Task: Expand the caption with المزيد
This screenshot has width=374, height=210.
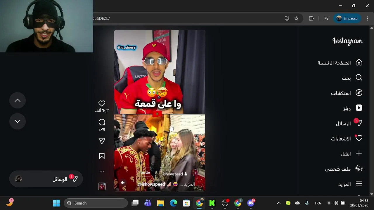Action: coord(189,184)
